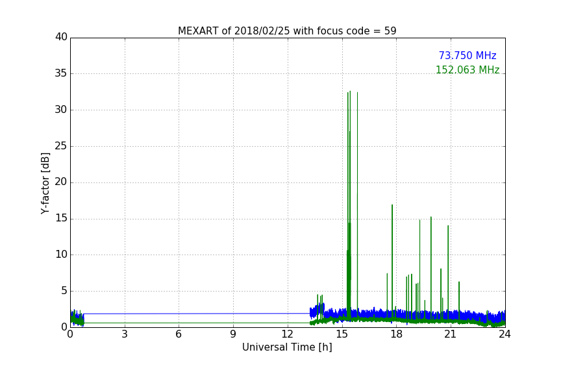Screen dimensions: 561x374
Task: Click the x-axis tick label '24'
Action: (x=505, y=334)
